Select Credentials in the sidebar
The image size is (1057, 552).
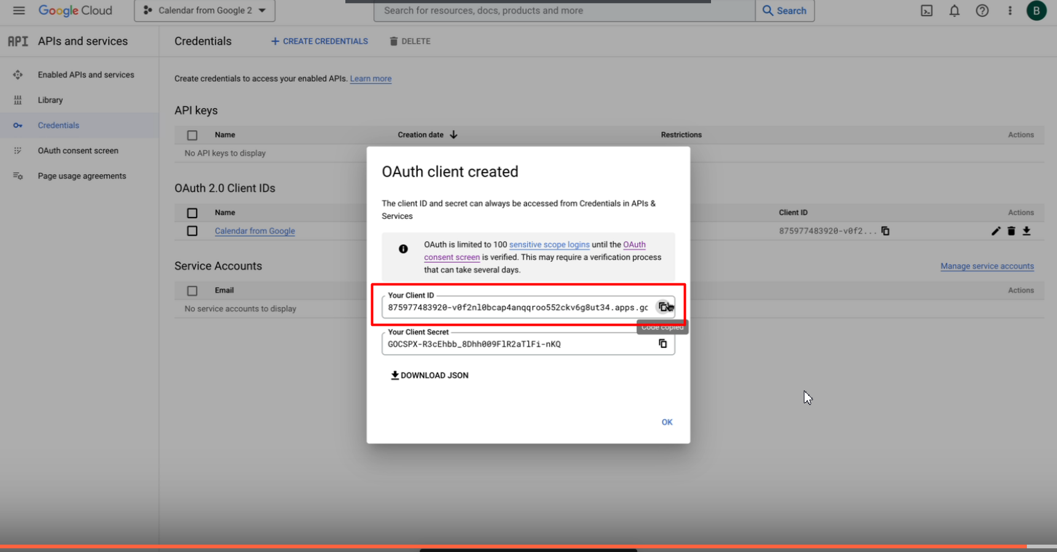coord(58,125)
